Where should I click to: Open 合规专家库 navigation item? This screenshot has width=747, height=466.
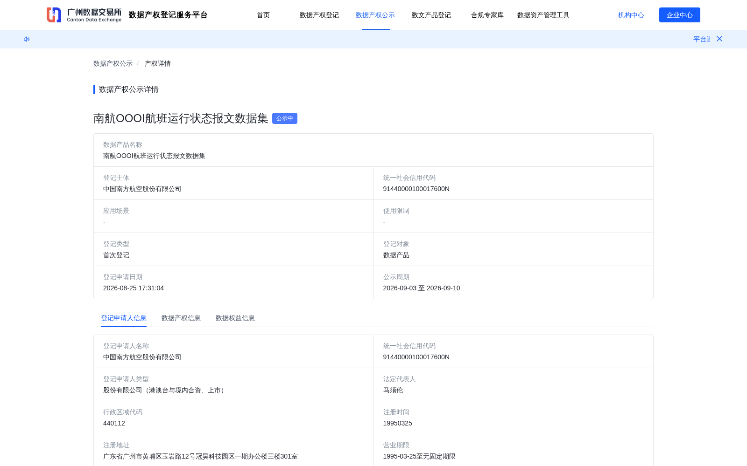click(487, 15)
